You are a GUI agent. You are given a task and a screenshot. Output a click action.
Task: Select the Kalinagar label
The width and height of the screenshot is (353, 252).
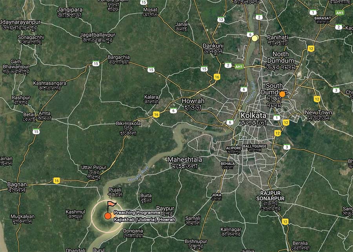tap(231, 232)
